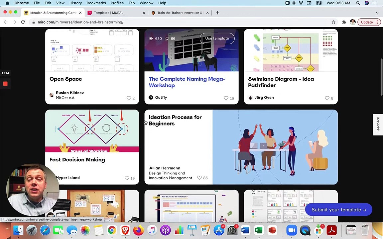
Task: Open Swimlane Diagram template thumbnail
Action: tap(291, 50)
